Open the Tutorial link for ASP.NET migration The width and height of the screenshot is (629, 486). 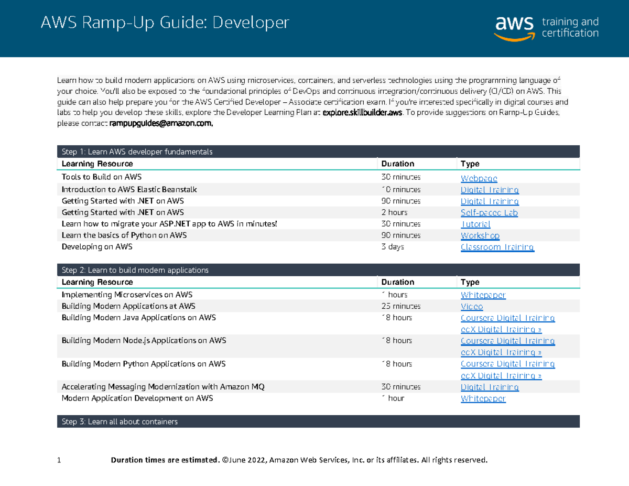pyautogui.click(x=475, y=224)
